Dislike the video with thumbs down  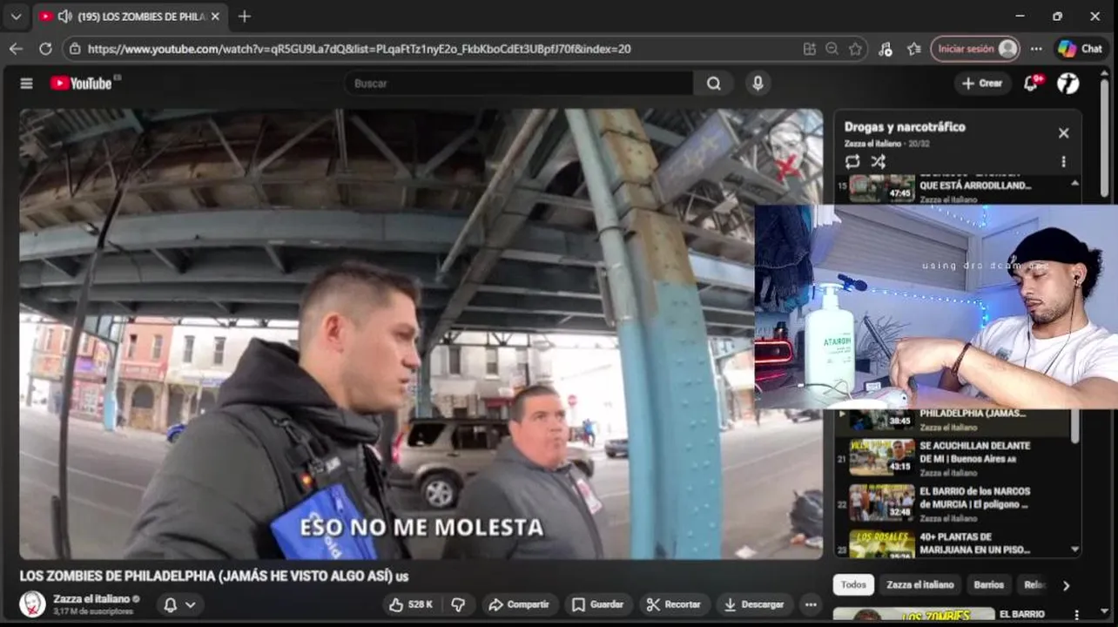[x=458, y=604]
